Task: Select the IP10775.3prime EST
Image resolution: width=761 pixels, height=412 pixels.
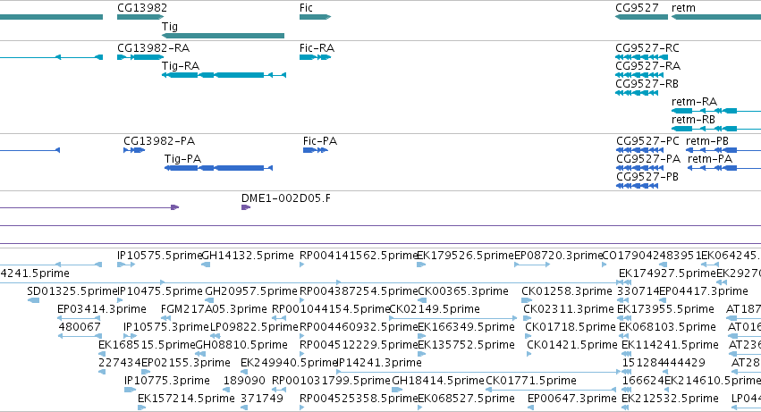Action: tap(130, 390)
